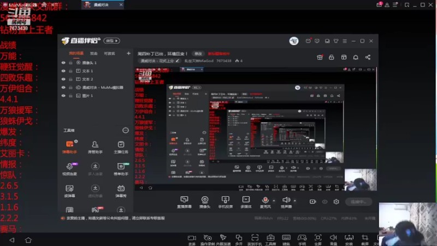Open MuMu 键鼠 keyboard mapping
This screenshot has width=437, height=246.
click(x=286, y=239)
